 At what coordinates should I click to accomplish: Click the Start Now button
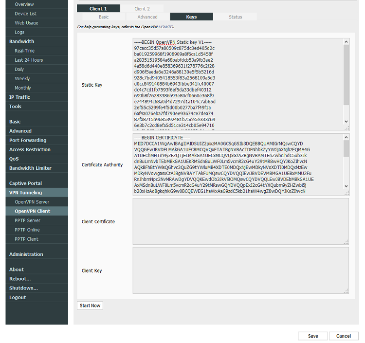(90, 306)
